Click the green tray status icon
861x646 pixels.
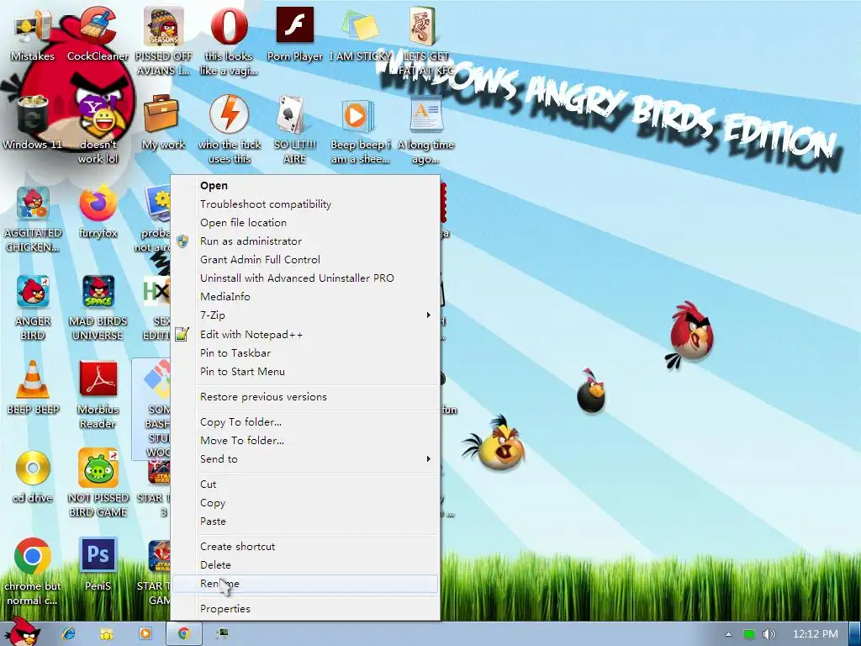749,634
